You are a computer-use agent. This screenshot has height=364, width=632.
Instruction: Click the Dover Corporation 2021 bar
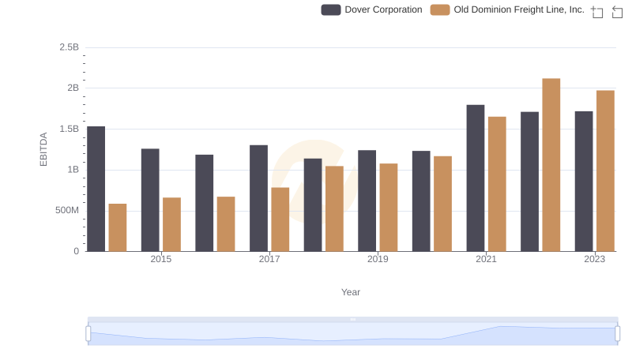(476, 178)
